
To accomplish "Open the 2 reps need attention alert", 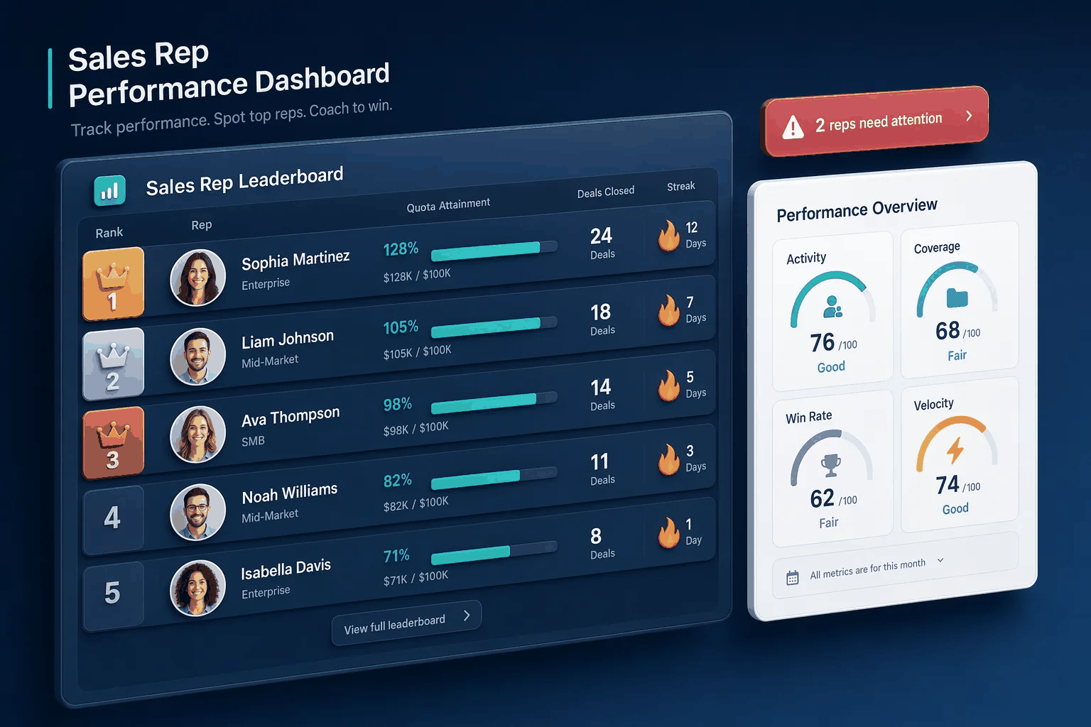I will pyautogui.click(x=875, y=121).
